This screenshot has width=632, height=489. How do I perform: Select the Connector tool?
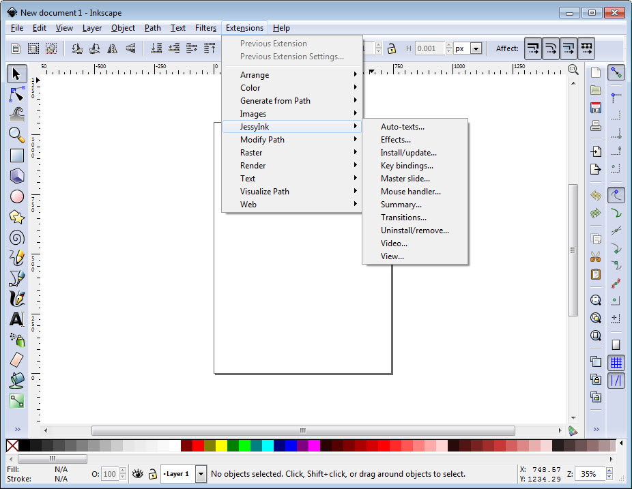[16, 401]
